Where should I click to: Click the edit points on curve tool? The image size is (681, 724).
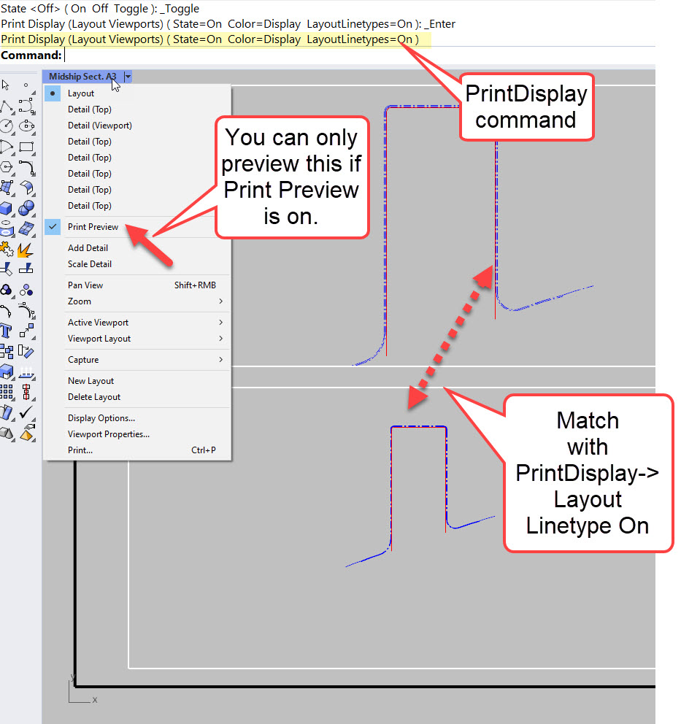[x=7, y=311]
